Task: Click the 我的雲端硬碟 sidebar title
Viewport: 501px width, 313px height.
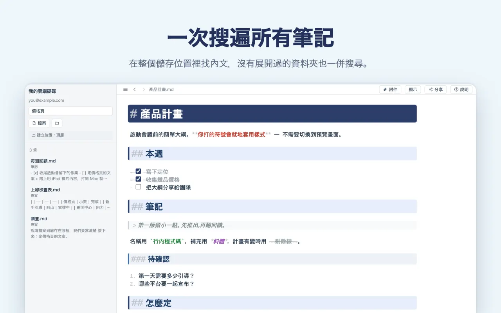Action: [42, 91]
